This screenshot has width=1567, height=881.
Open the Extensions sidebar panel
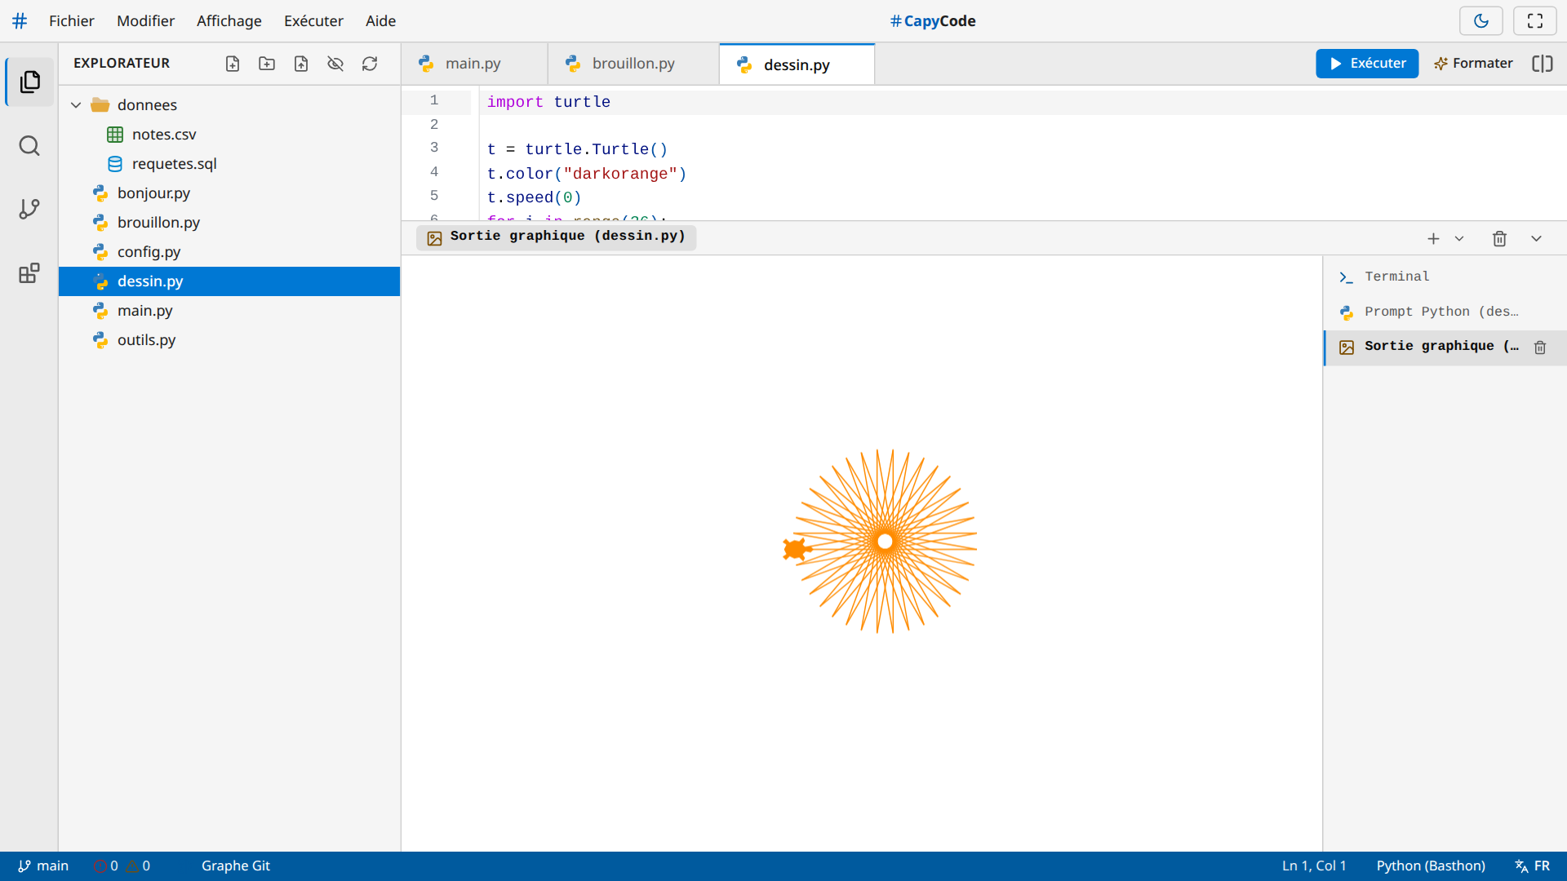(29, 273)
